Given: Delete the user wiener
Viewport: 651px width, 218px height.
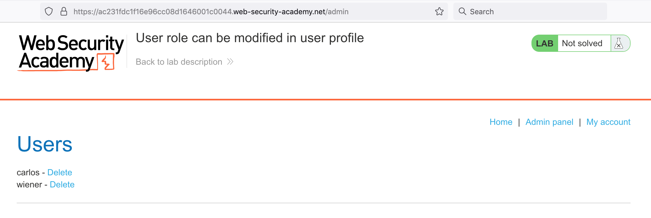Looking at the screenshot, I should pyautogui.click(x=62, y=184).
